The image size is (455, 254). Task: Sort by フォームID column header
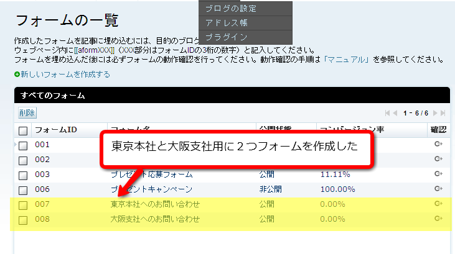(55, 130)
